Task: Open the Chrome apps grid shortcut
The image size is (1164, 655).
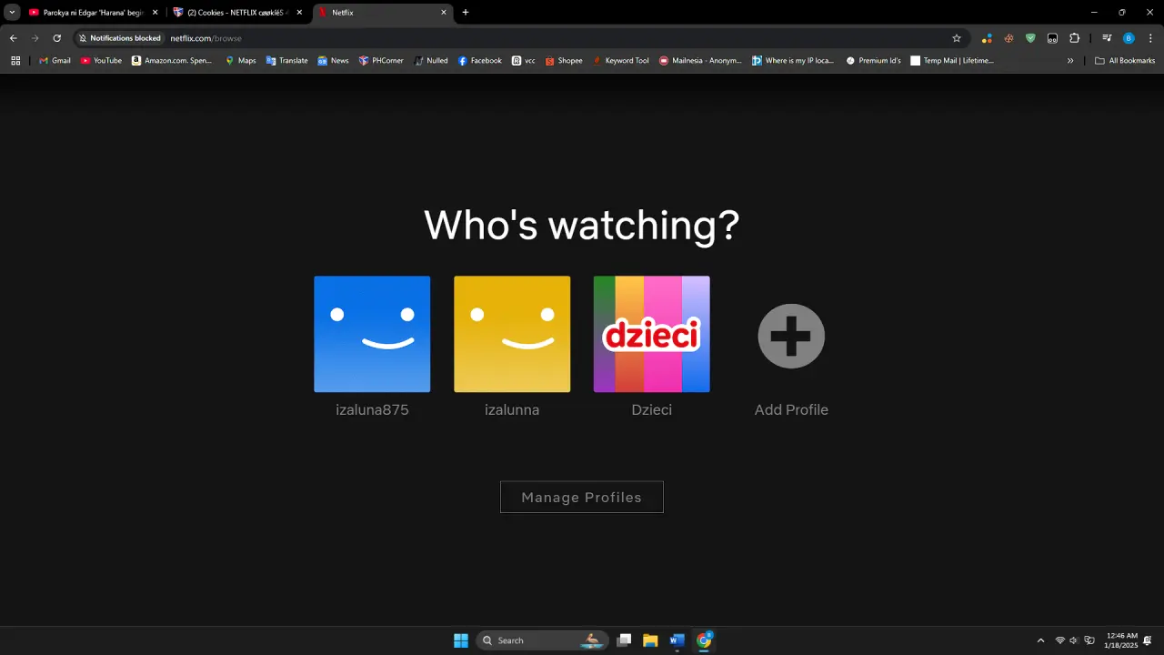Action: 15,61
